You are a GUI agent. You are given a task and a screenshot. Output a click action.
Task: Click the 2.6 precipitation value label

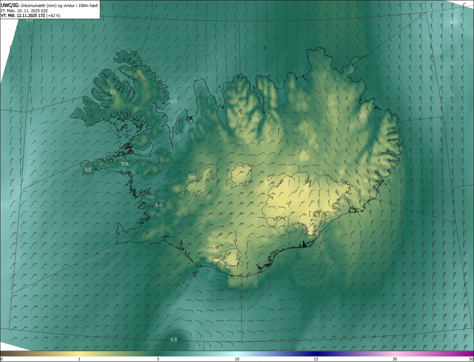pyautogui.click(x=192, y=177)
